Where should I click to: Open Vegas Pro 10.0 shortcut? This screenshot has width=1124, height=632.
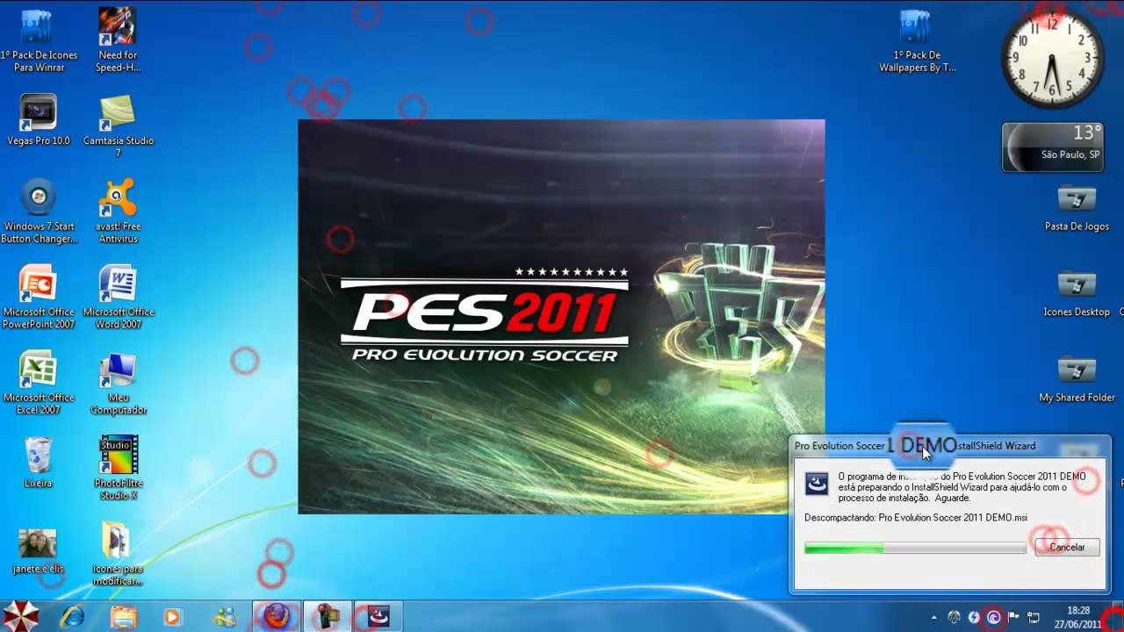[x=38, y=119]
